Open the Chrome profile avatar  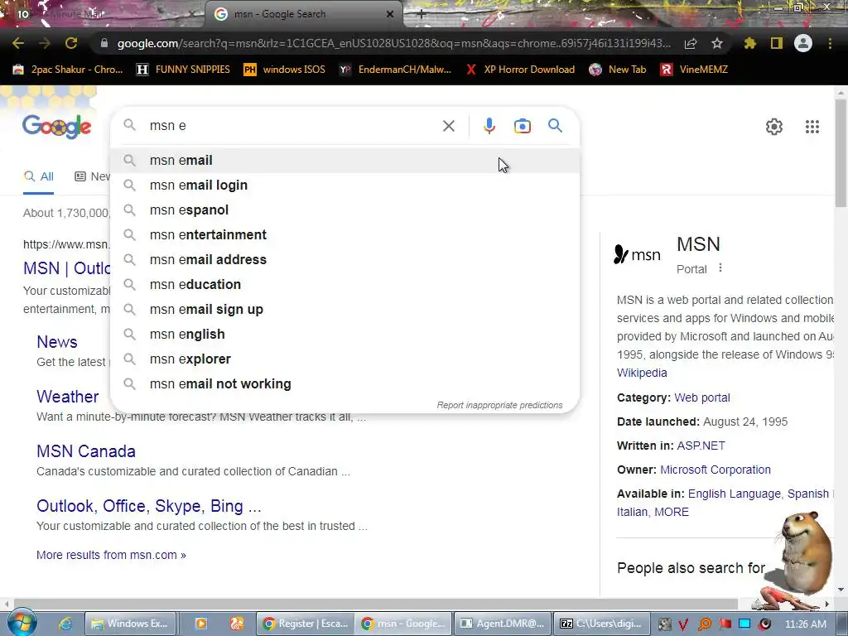[803, 43]
